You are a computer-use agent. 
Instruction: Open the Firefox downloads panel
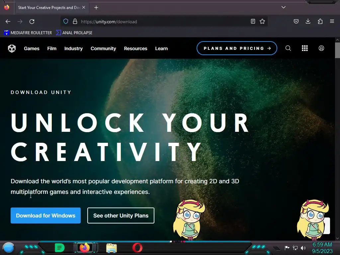pyautogui.click(x=308, y=21)
